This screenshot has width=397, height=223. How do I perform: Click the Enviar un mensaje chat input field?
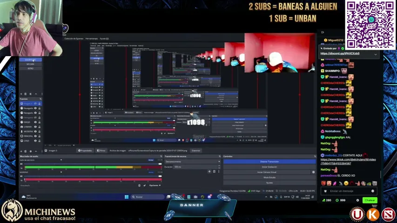pyautogui.click(x=349, y=191)
